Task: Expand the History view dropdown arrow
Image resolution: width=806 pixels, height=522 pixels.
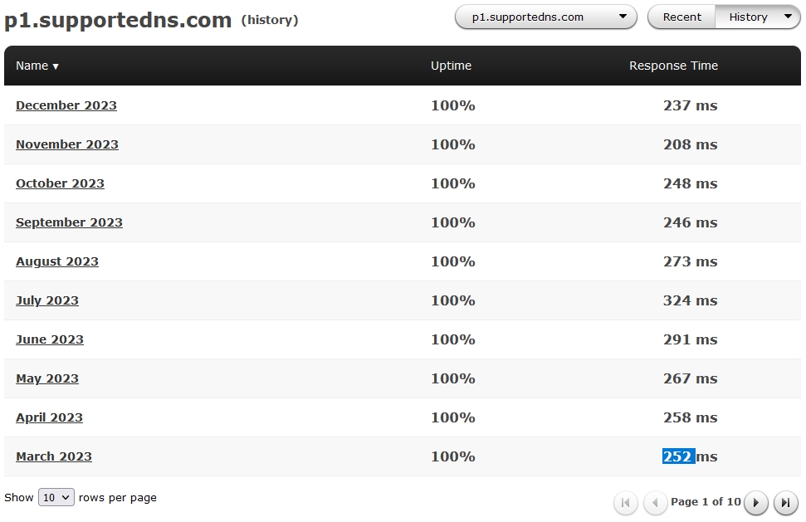Action: click(x=788, y=17)
